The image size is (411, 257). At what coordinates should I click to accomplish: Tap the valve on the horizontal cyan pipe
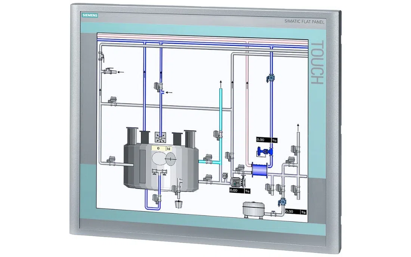(x=208, y=159)
